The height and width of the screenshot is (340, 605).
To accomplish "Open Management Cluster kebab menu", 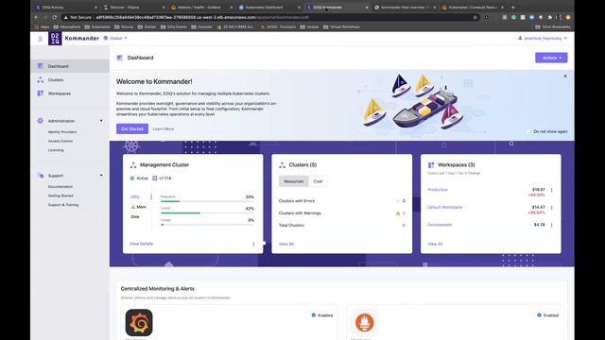I will (253, 244).
